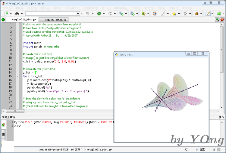Screen dimensions: 226x153
Task: Click the pylab.xlabel("x") code line
Action: (x=39, y=87)
